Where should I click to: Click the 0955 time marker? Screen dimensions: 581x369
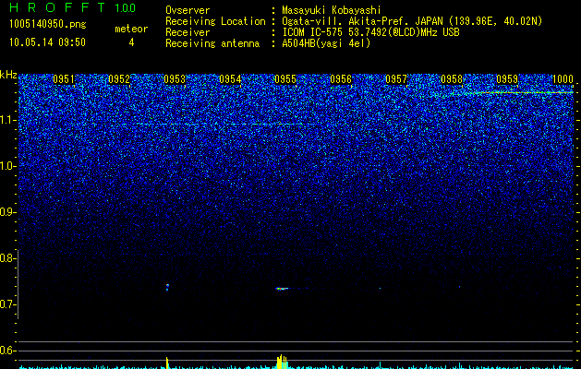285,79
